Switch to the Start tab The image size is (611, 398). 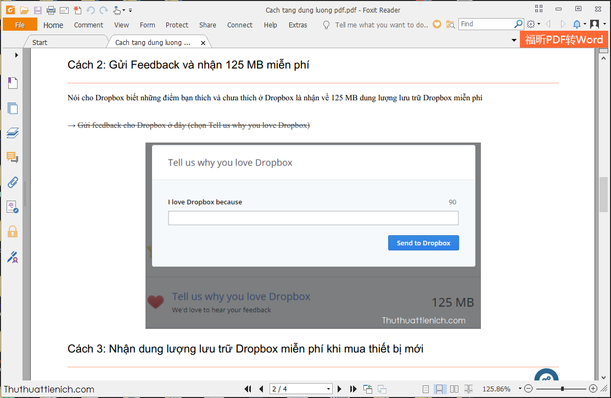coord(40,42)
